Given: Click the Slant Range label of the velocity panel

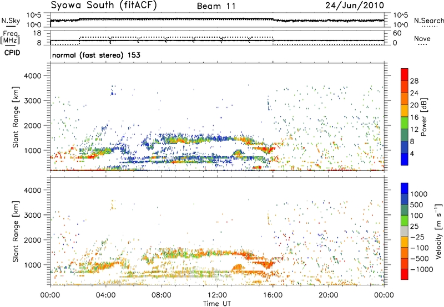Looking at the screenshot, I should coord(16,232).
